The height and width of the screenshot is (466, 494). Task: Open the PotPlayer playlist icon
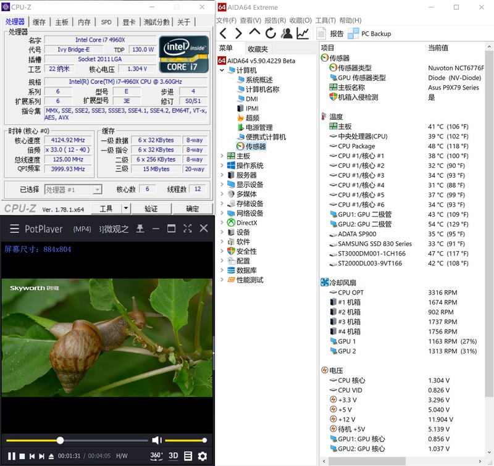(188, 456)
